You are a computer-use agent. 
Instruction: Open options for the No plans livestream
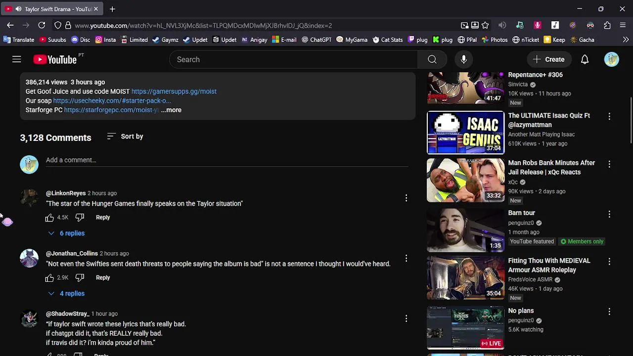click(x=609, y=311)
